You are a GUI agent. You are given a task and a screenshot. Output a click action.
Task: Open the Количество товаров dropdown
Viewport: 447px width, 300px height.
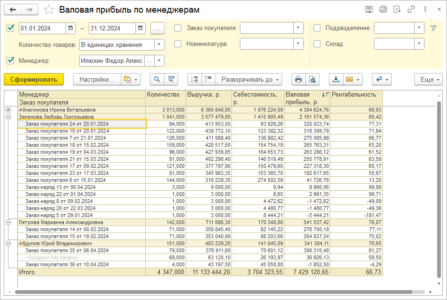pos(159,45)
